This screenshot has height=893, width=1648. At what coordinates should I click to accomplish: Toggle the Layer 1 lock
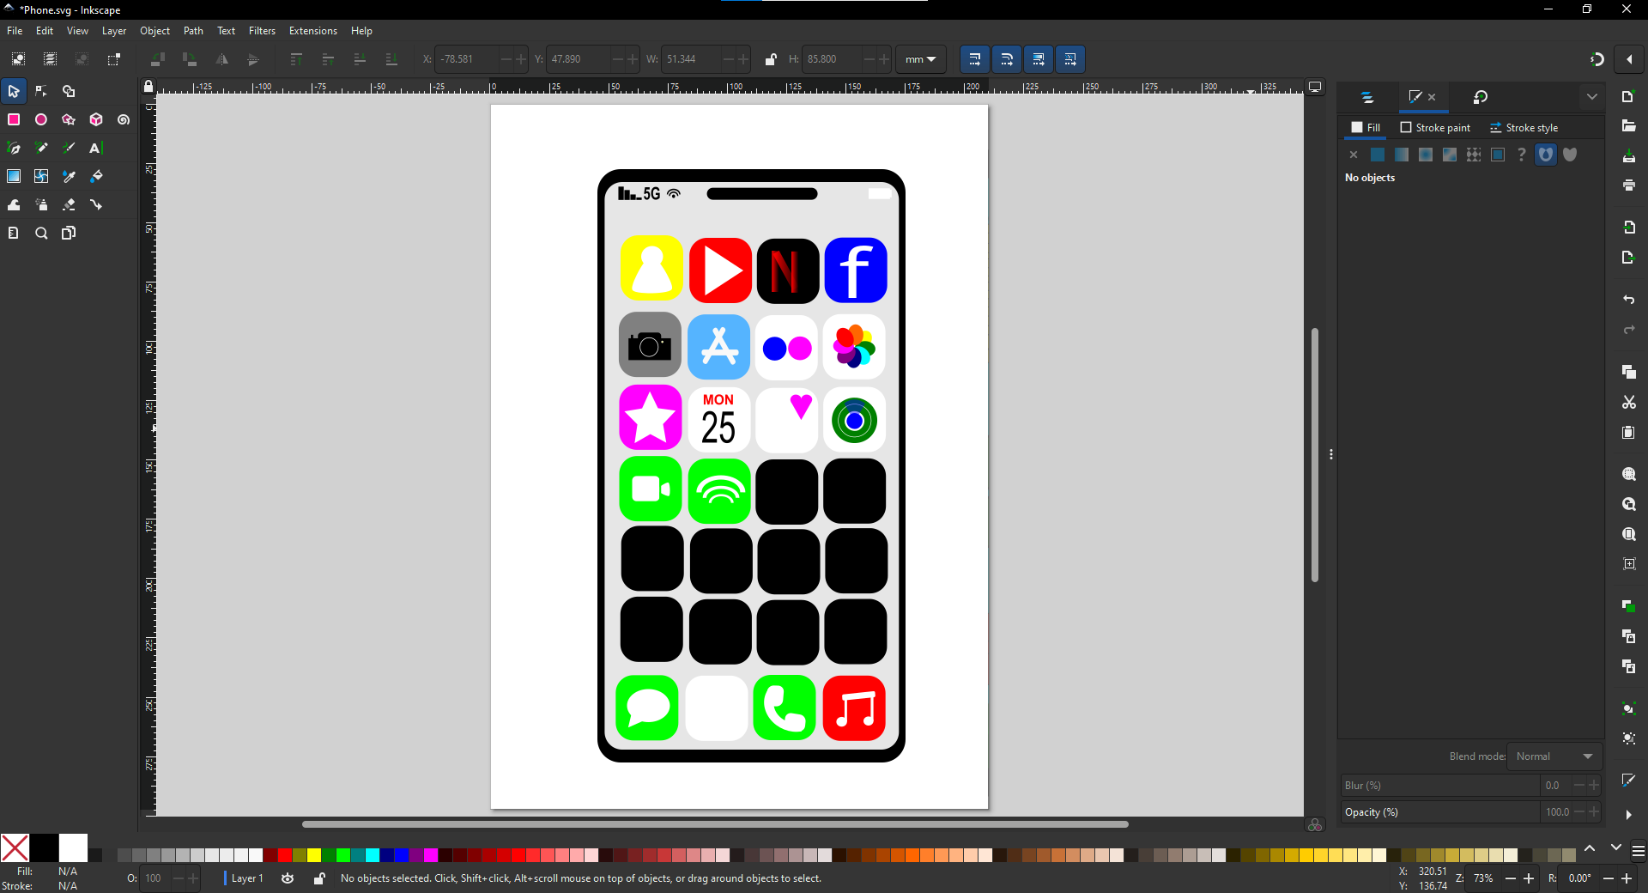click(319, 878)
